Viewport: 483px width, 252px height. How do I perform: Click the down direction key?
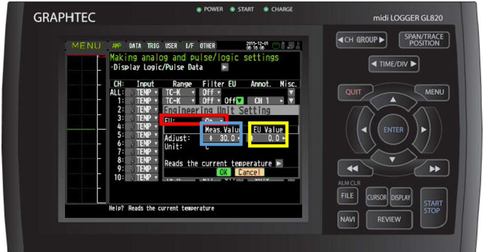[x=393, y=159]
